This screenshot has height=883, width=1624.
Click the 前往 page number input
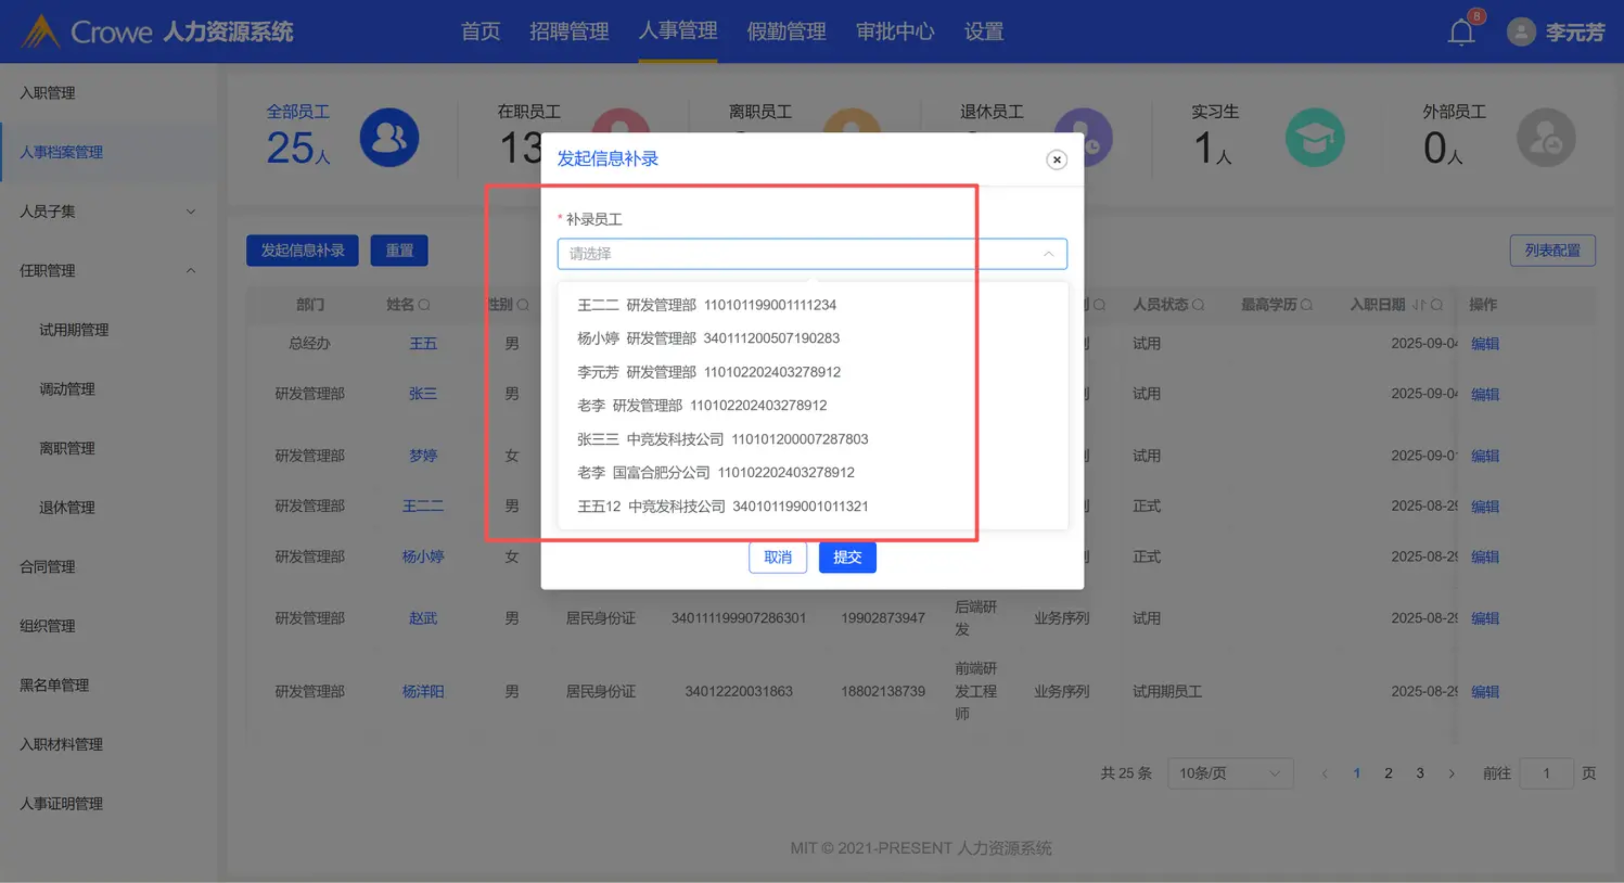(1545, 773)
